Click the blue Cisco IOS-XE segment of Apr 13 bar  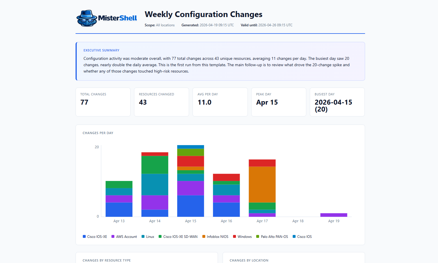[x=119, y=210]
